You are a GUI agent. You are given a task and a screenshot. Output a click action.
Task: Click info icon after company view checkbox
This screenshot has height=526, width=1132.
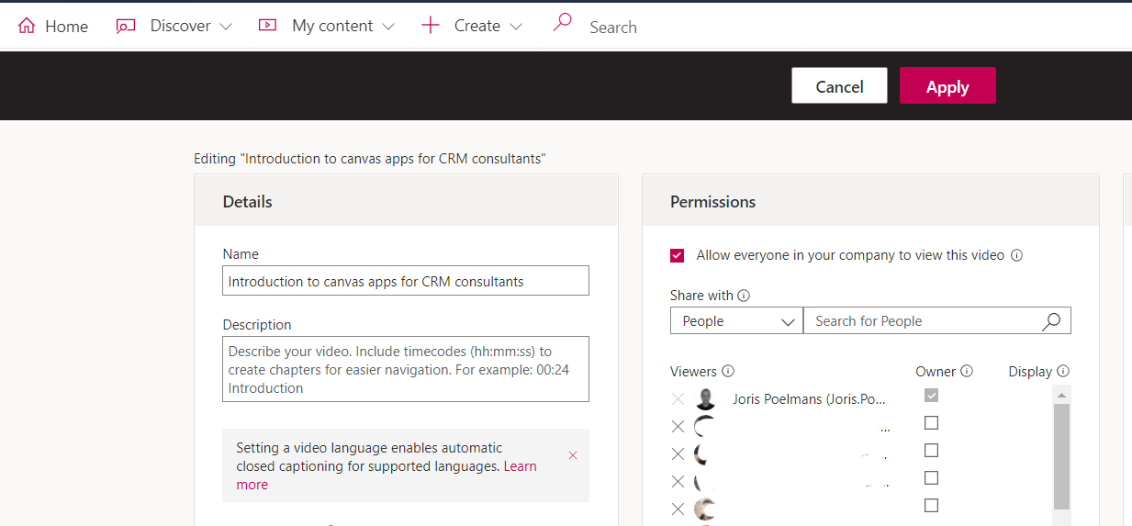(1017, 256)
